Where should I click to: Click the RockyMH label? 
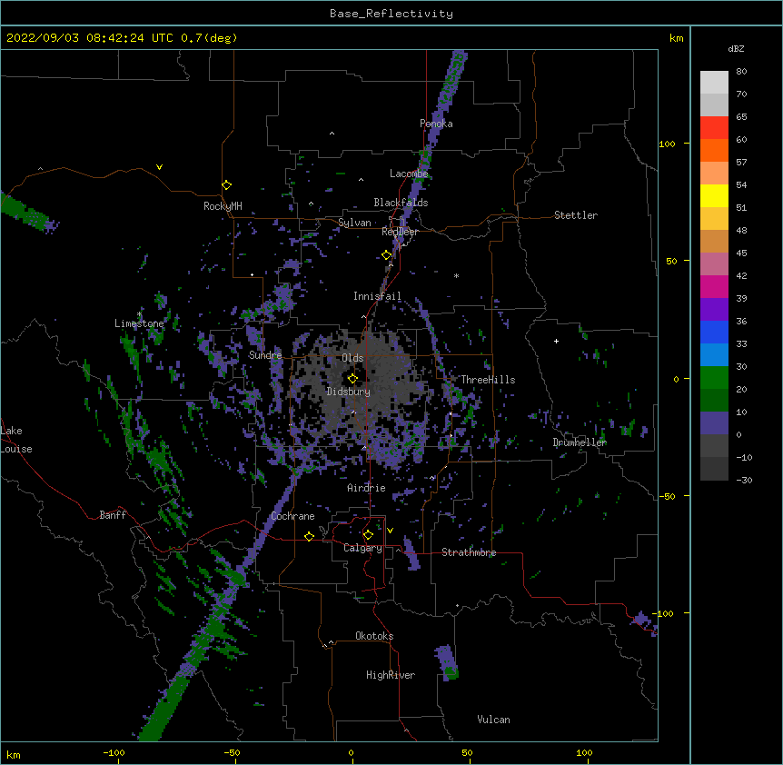pos(223,206)
